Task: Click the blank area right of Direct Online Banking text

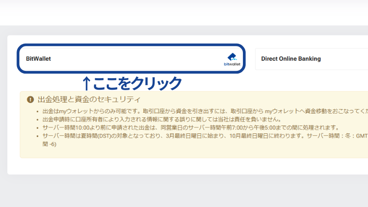Action: point(345,59)
